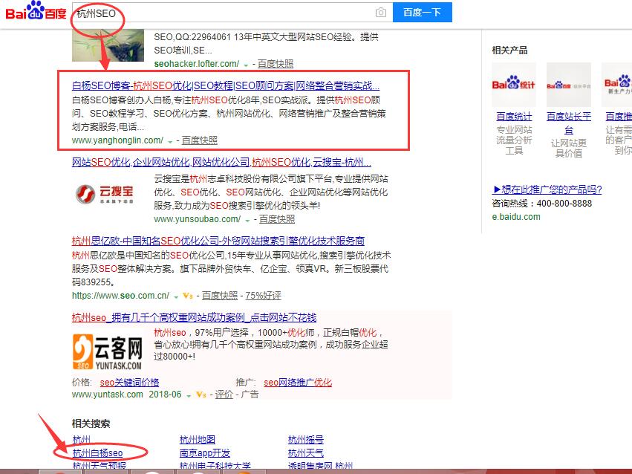
Task: Open the 白杨SEO博客 result title
Action: click(226, 85)
